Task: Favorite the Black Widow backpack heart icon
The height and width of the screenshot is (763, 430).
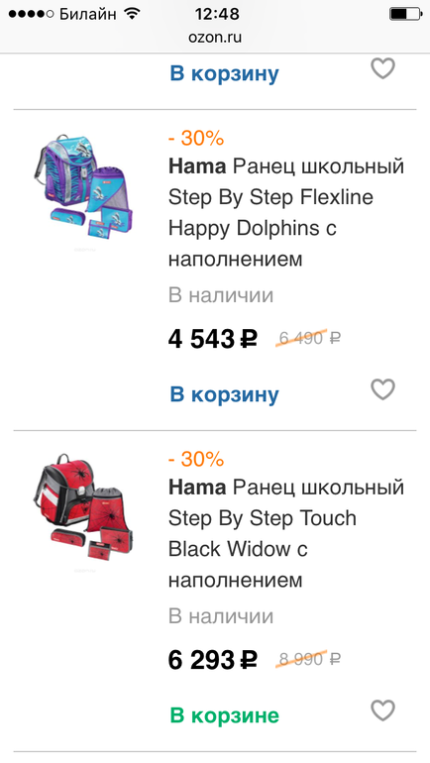Action: coord(382,710)
